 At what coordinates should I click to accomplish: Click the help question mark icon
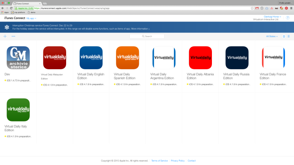(287, 18)
